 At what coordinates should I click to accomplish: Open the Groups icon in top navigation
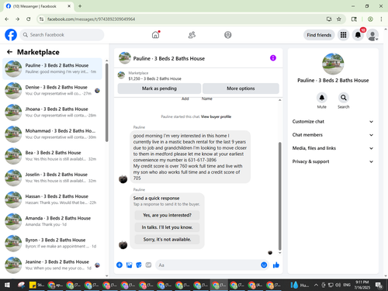tap(228, 35)
